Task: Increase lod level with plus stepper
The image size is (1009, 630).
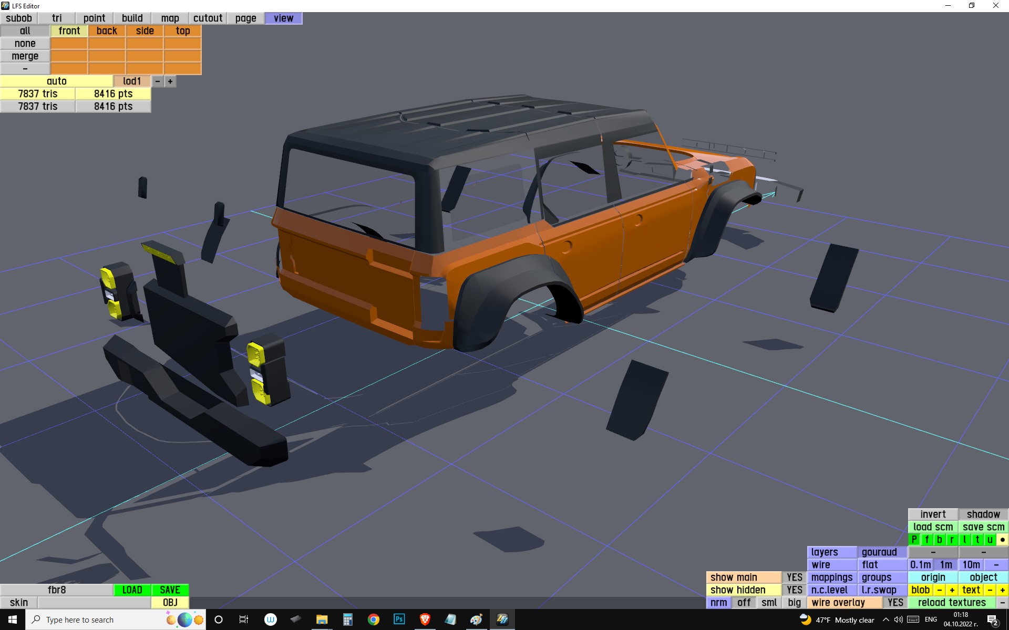Action: (x=170, y=81)
